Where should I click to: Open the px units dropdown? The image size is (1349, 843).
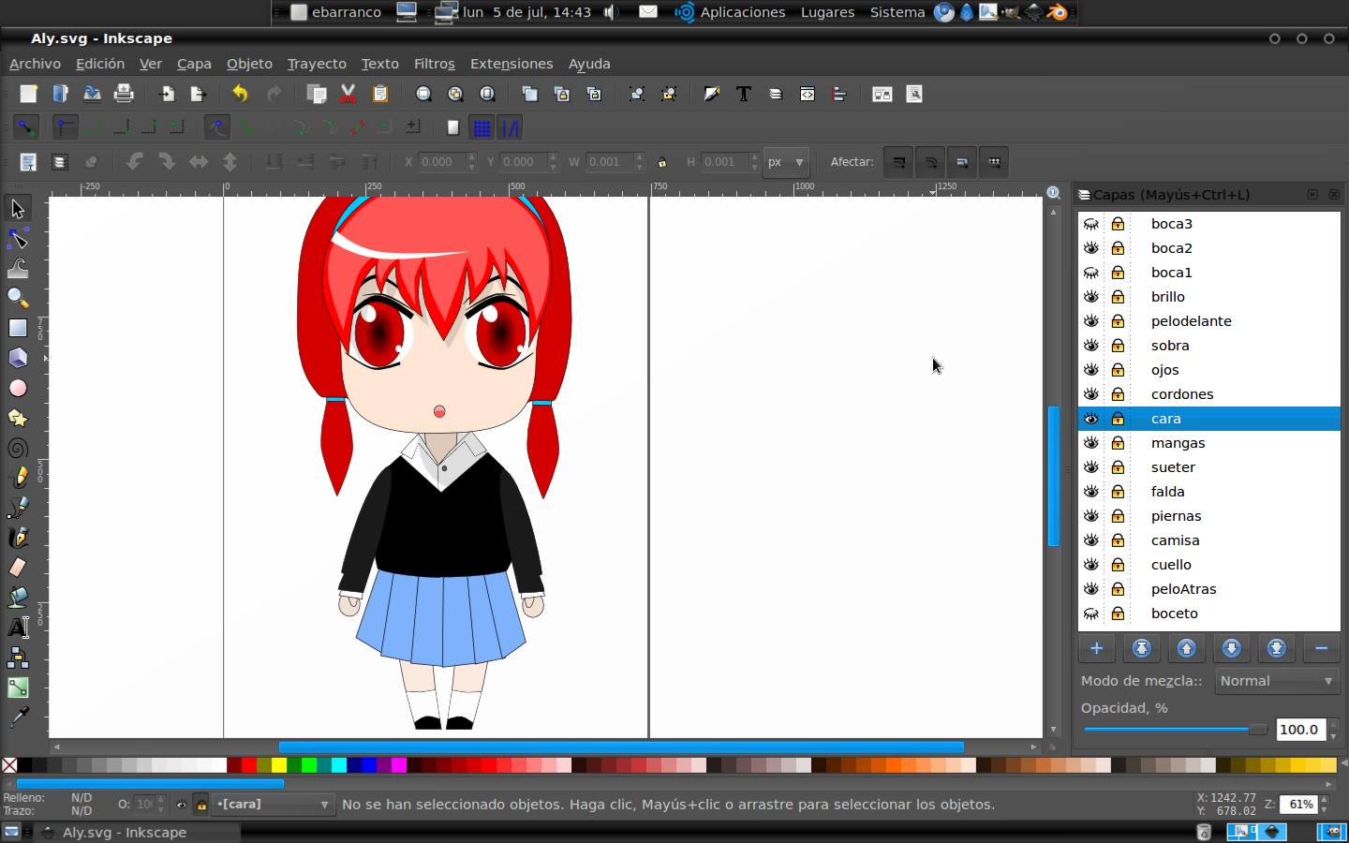point(785,162)
